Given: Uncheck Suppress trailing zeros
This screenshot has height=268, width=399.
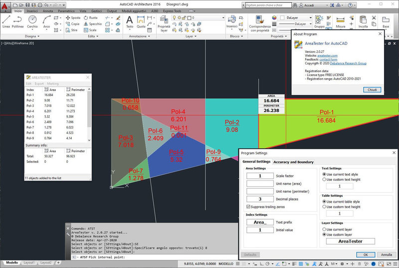Looking at the screenshot, I should tap(248, 206).
